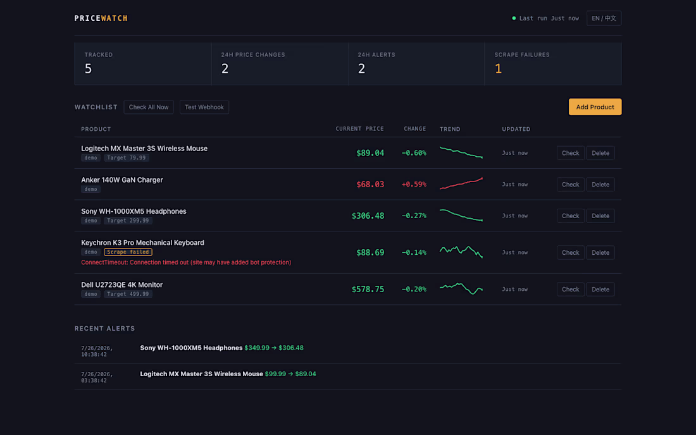This screenshot has width=696, height=435.
Task: Open the 24H Alerts stat card
Action: (x=416, y=64)
